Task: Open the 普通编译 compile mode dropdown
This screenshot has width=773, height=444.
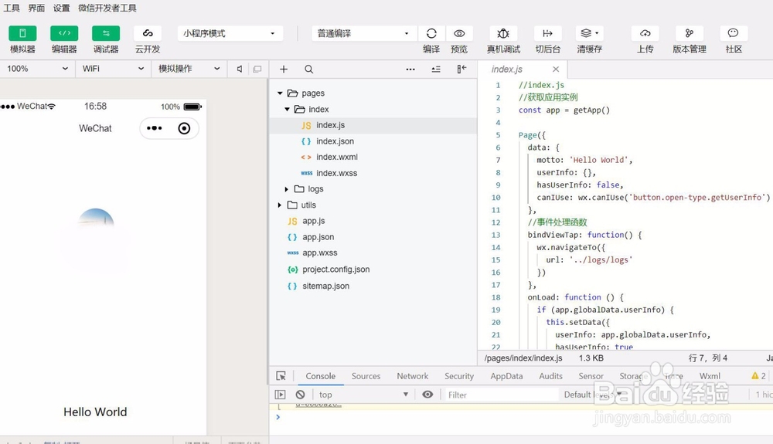Action: pyautogui.click(x=364, y=33)
